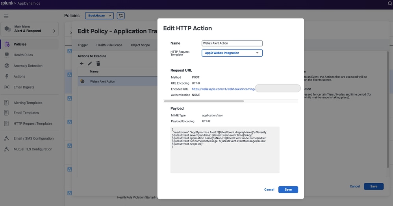Click the search magnifier in top bar
Screen dimensions: 393x206
point(390,4)
